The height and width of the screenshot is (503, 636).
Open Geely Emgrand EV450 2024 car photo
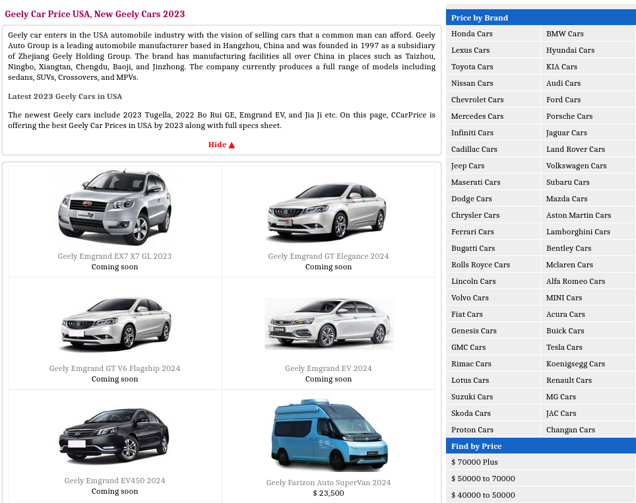coord(115,436)
